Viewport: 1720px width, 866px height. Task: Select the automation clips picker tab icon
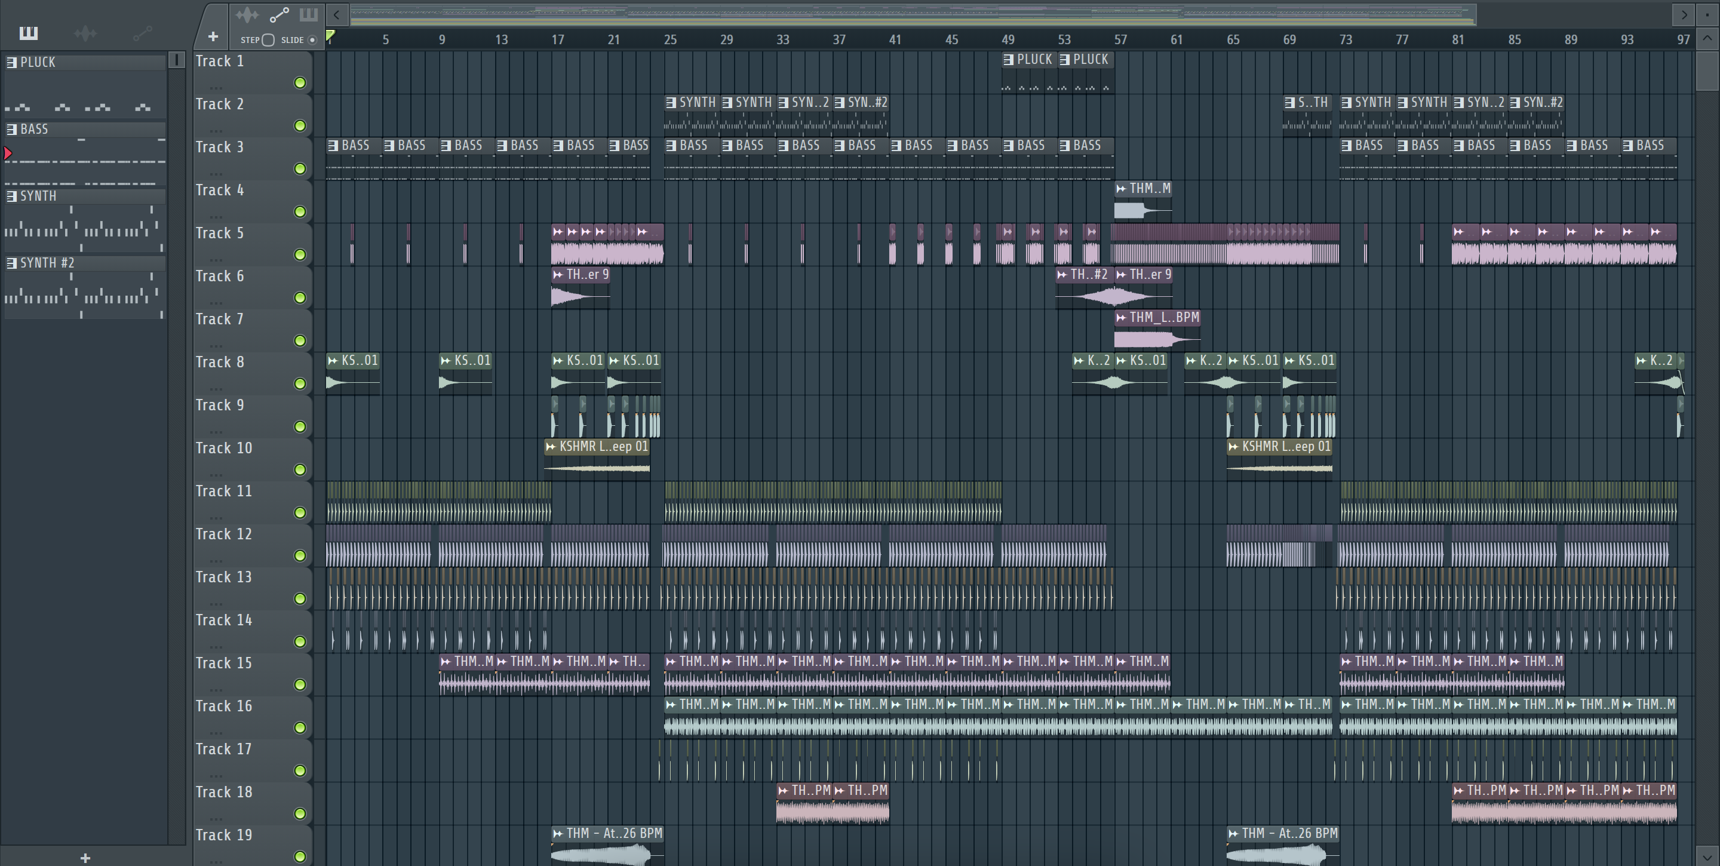pos(142,33)
